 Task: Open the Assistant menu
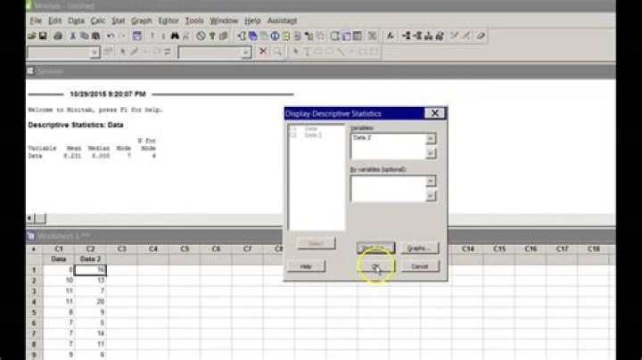coord(282,20)
